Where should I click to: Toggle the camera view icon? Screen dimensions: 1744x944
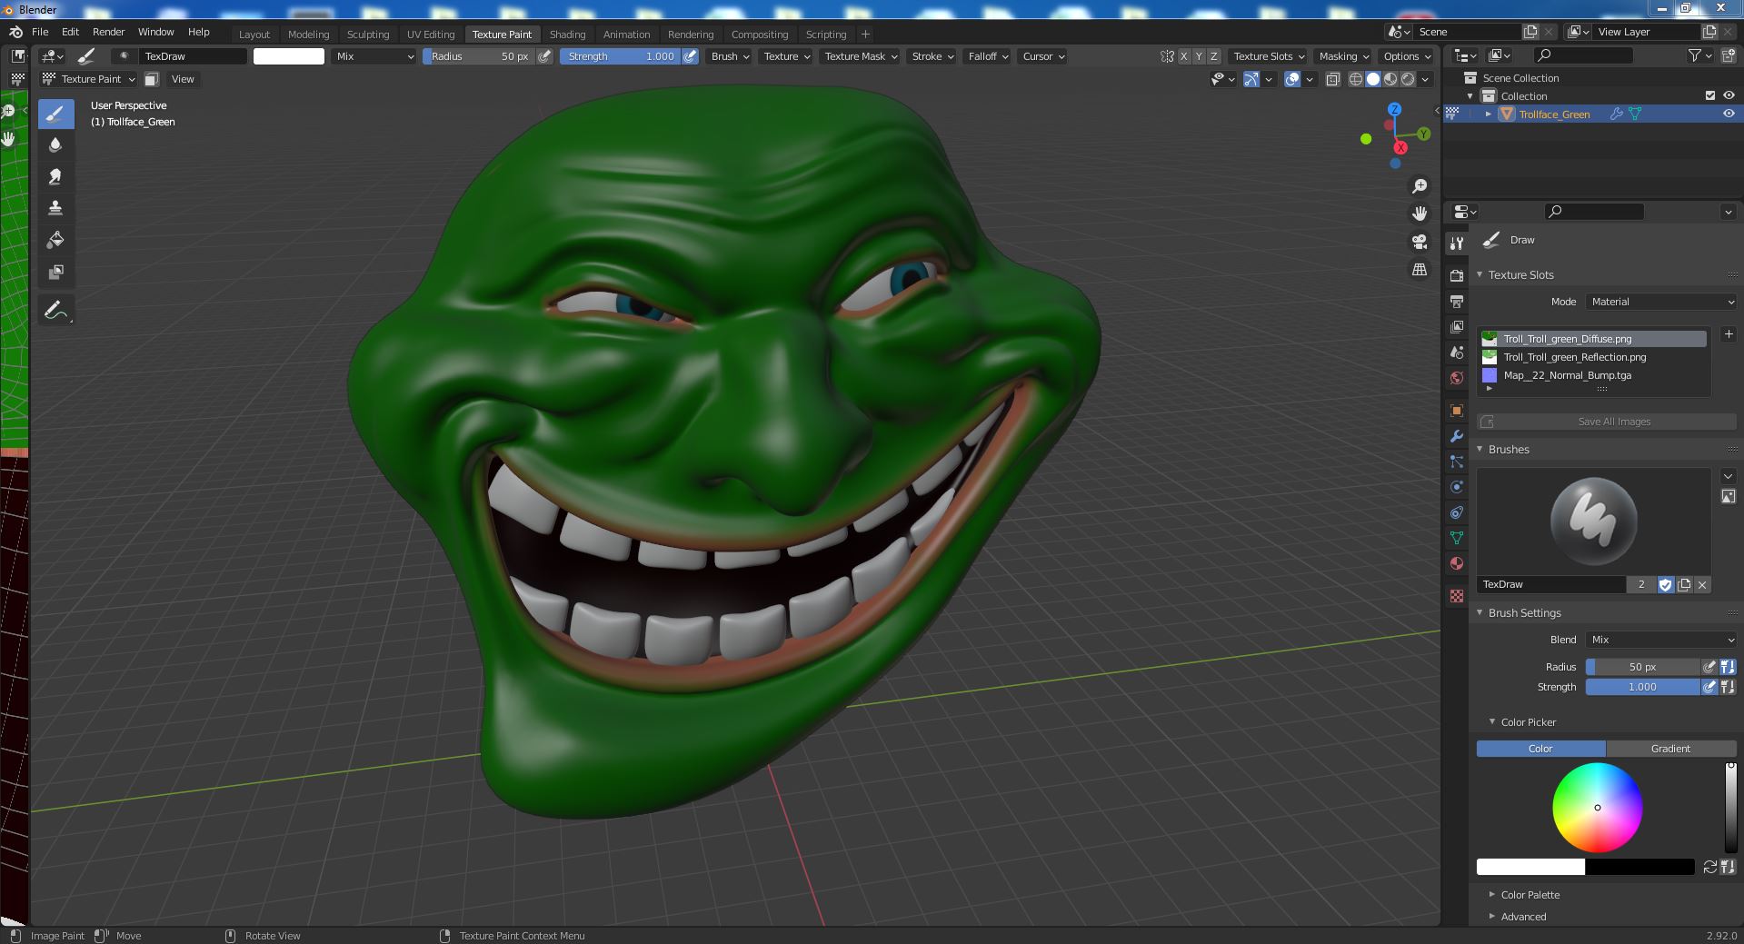(x=1420, y=242)
